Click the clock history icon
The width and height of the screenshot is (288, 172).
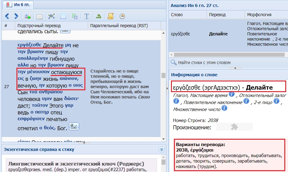point(122,16)
